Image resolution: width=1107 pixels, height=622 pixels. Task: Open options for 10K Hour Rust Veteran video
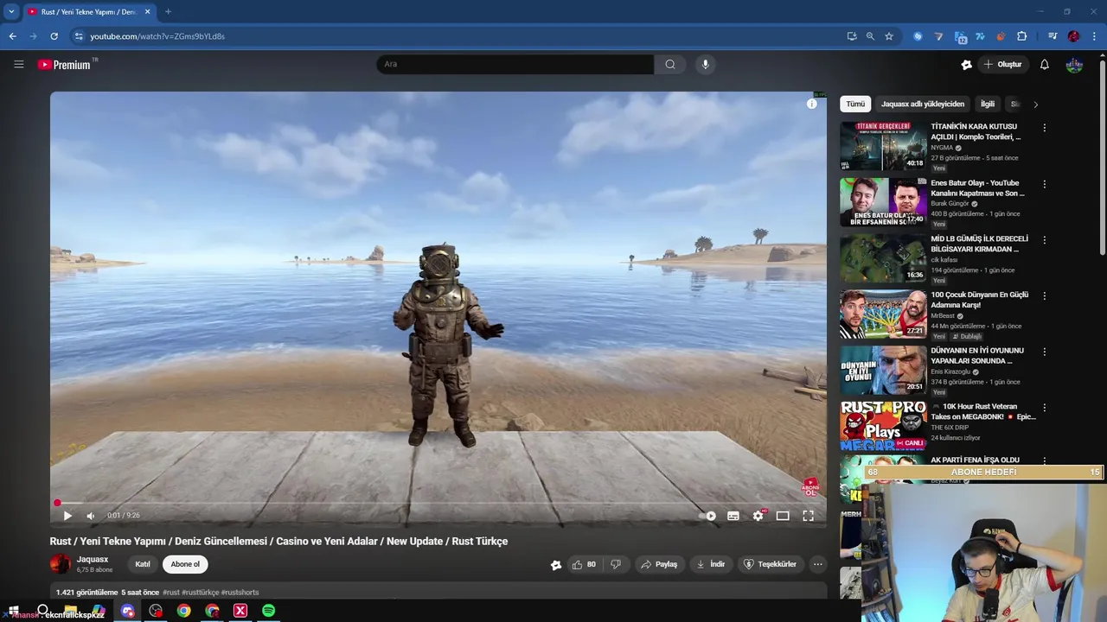(1044, 408)
